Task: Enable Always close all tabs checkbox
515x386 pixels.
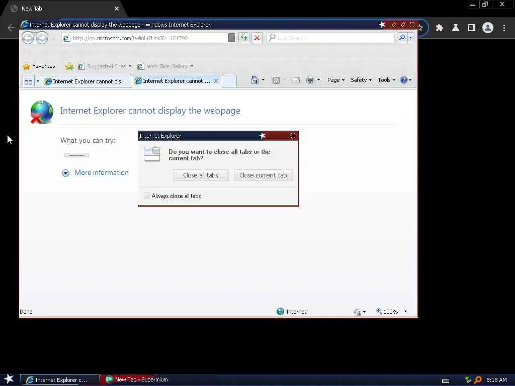Action: (147, 196)
